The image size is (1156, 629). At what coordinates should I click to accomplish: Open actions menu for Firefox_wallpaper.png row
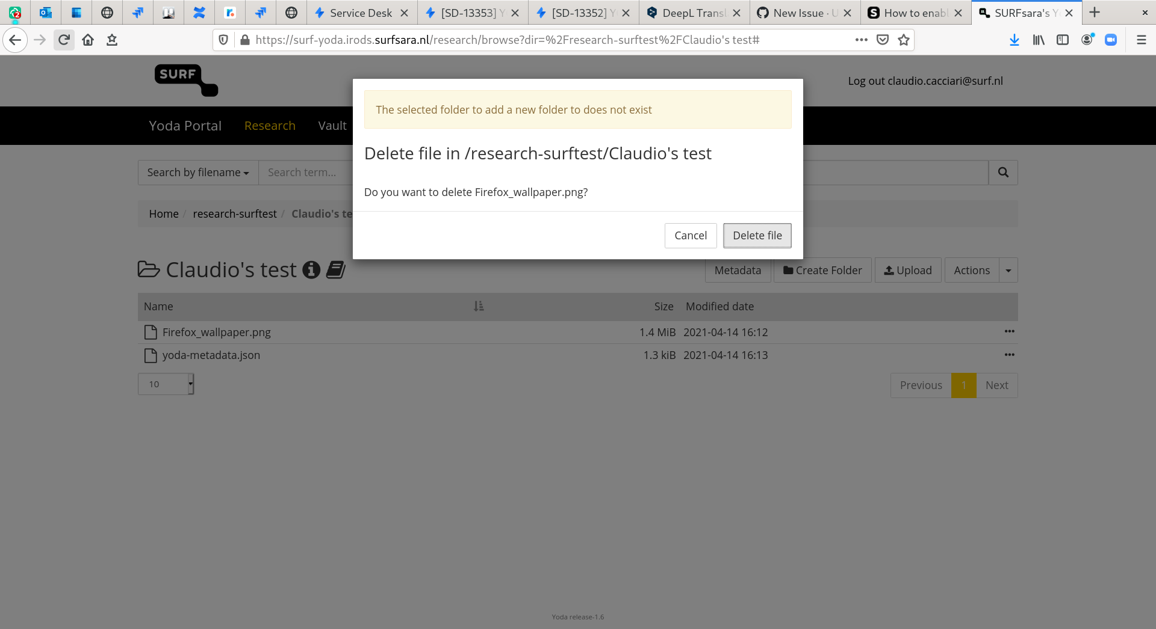(1010, 332)
